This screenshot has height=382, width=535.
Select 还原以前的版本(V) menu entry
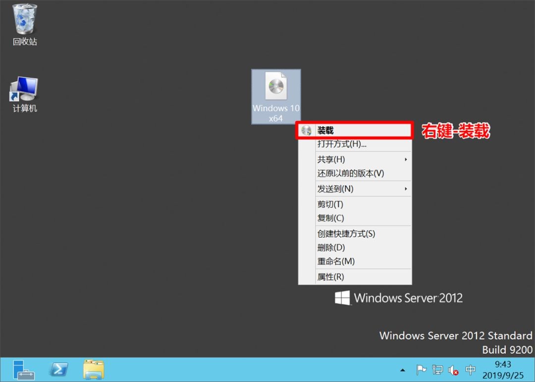click(x=355, y=173)
